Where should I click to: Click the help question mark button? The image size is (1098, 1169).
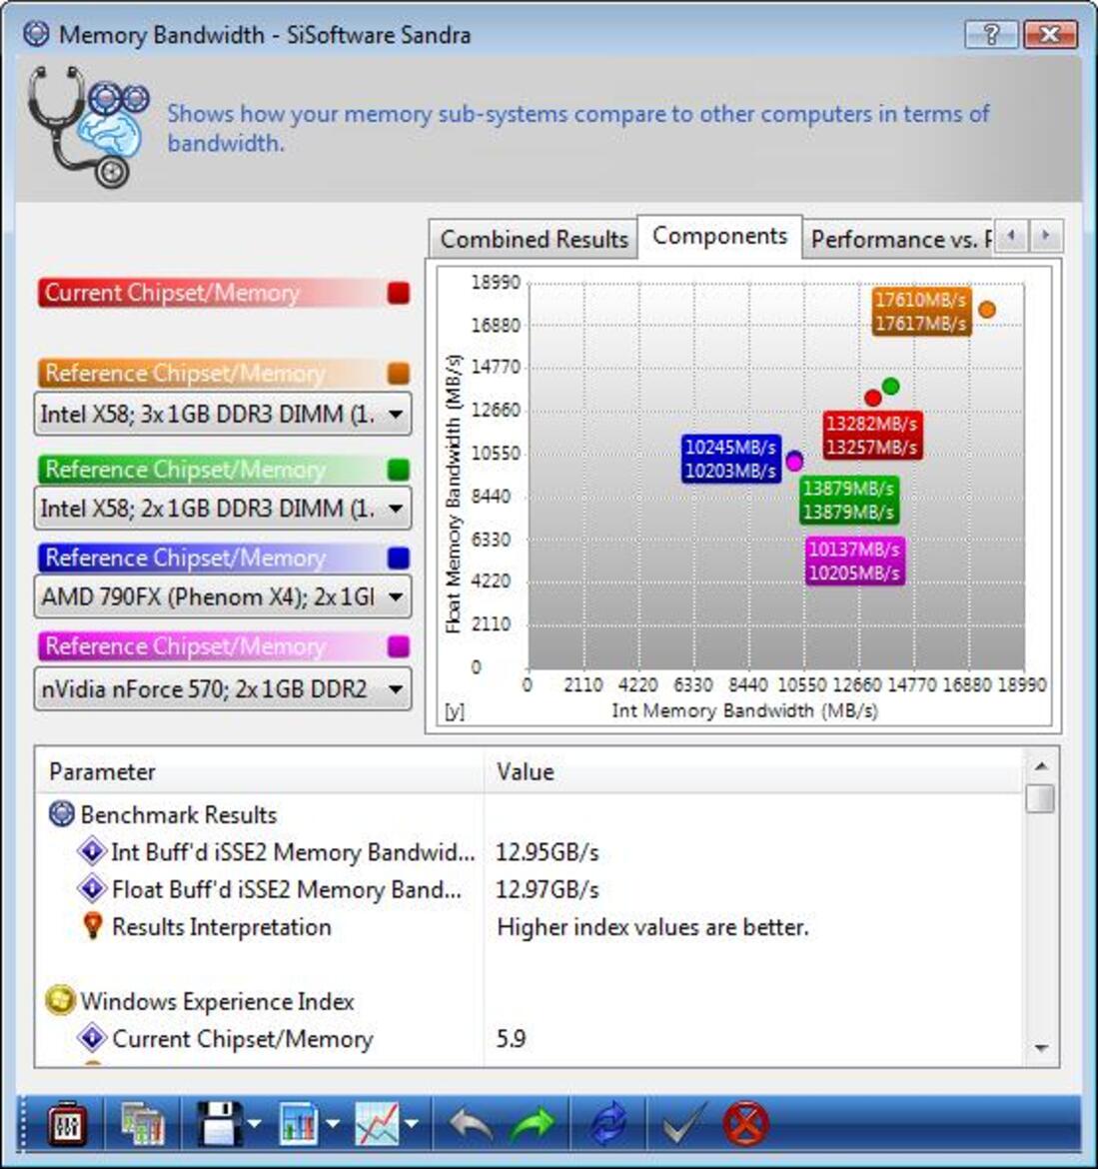991,34
